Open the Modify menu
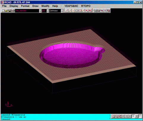The height and width of the screenshot is (121, 143). [45, 6]
